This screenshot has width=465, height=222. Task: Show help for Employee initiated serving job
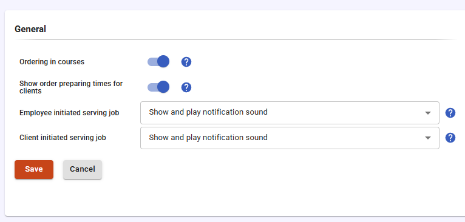(x=450, y=113)
